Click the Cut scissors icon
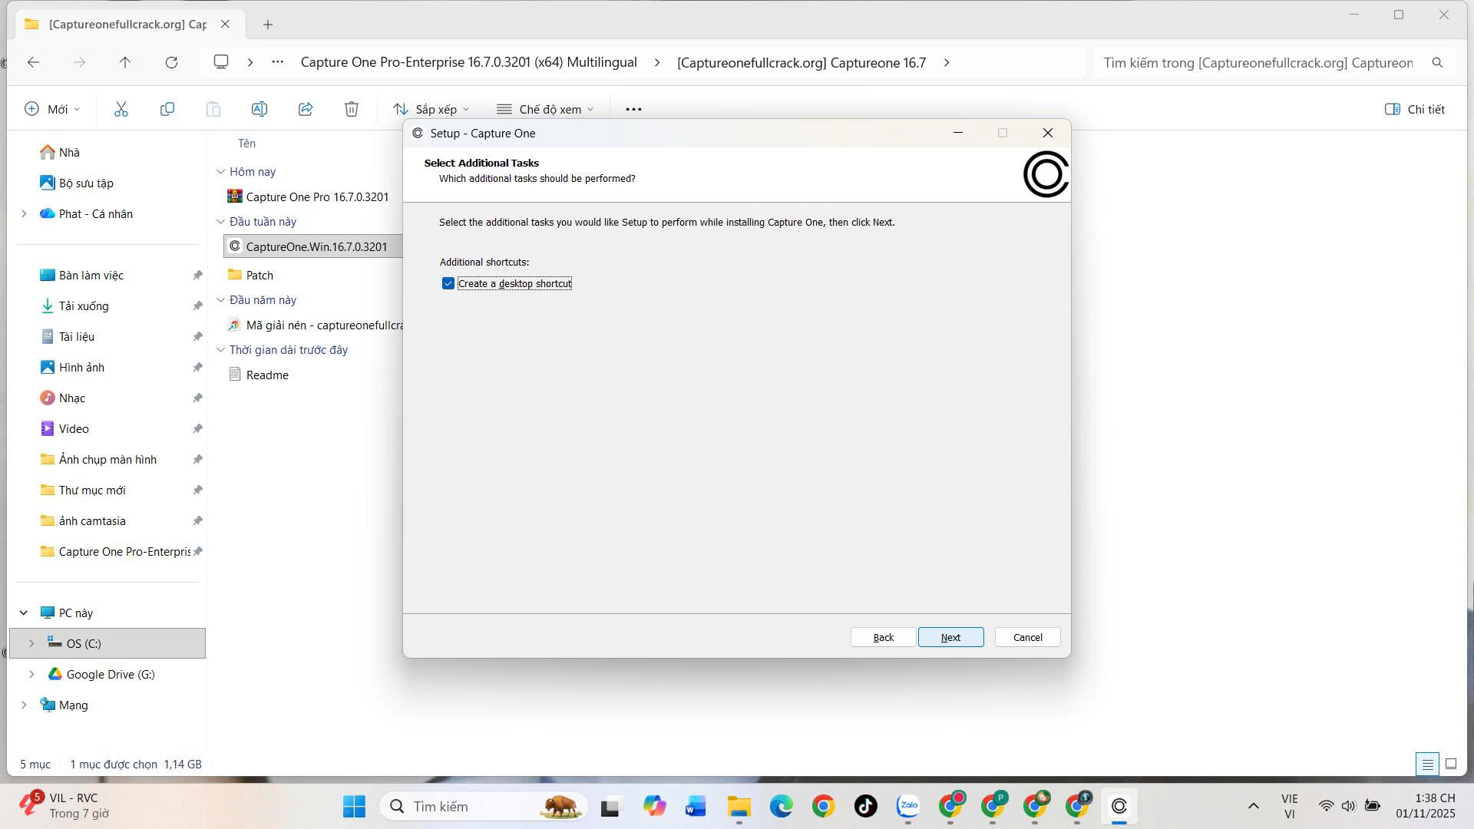The image size is (1474, 829). pyautogui.click(x=121, y=109)
